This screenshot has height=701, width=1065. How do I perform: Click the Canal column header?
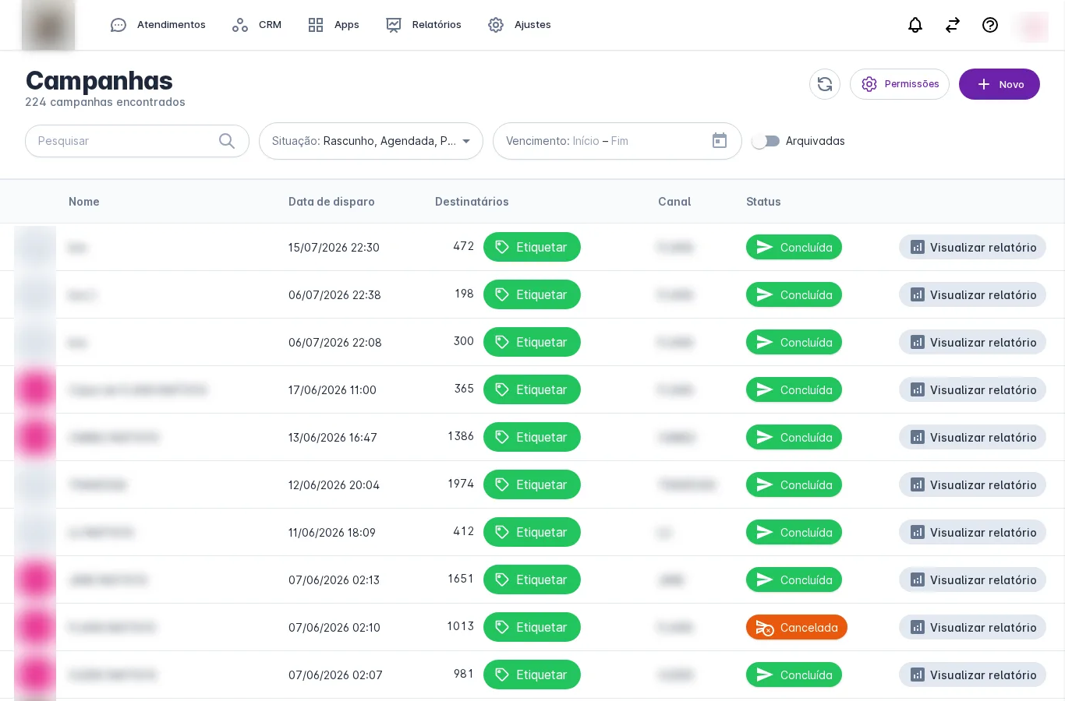[x=674, y=202]
